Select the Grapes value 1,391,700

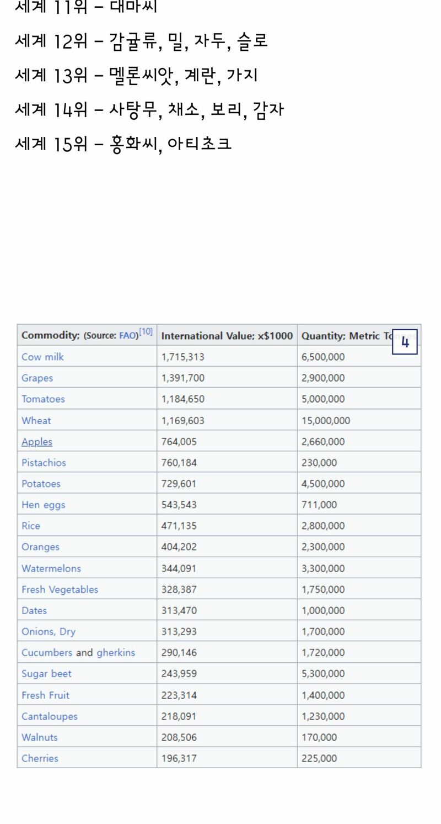point(183,378)
